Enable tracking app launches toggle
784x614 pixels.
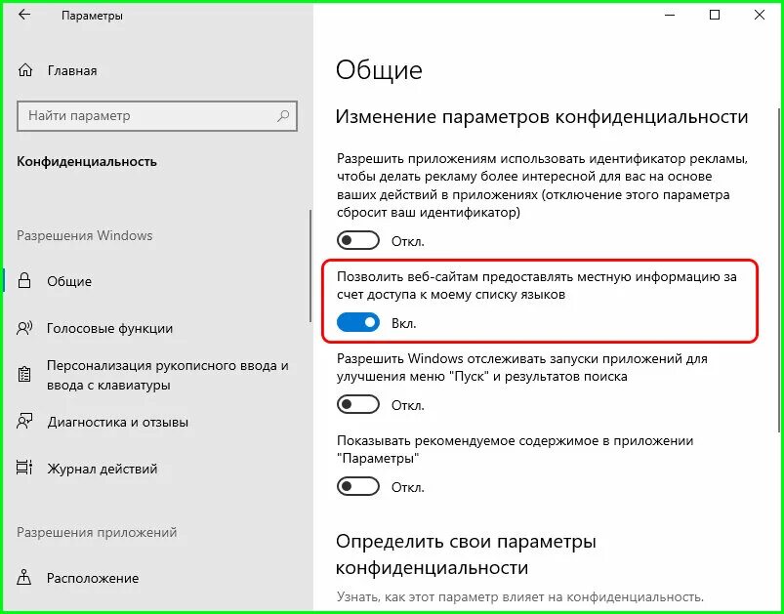[x=358, y=404]
